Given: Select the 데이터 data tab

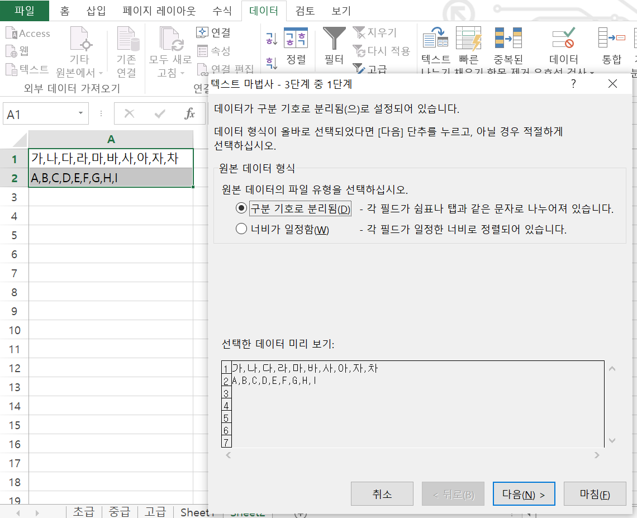Looking at the screenshot, I should point(264,11).
